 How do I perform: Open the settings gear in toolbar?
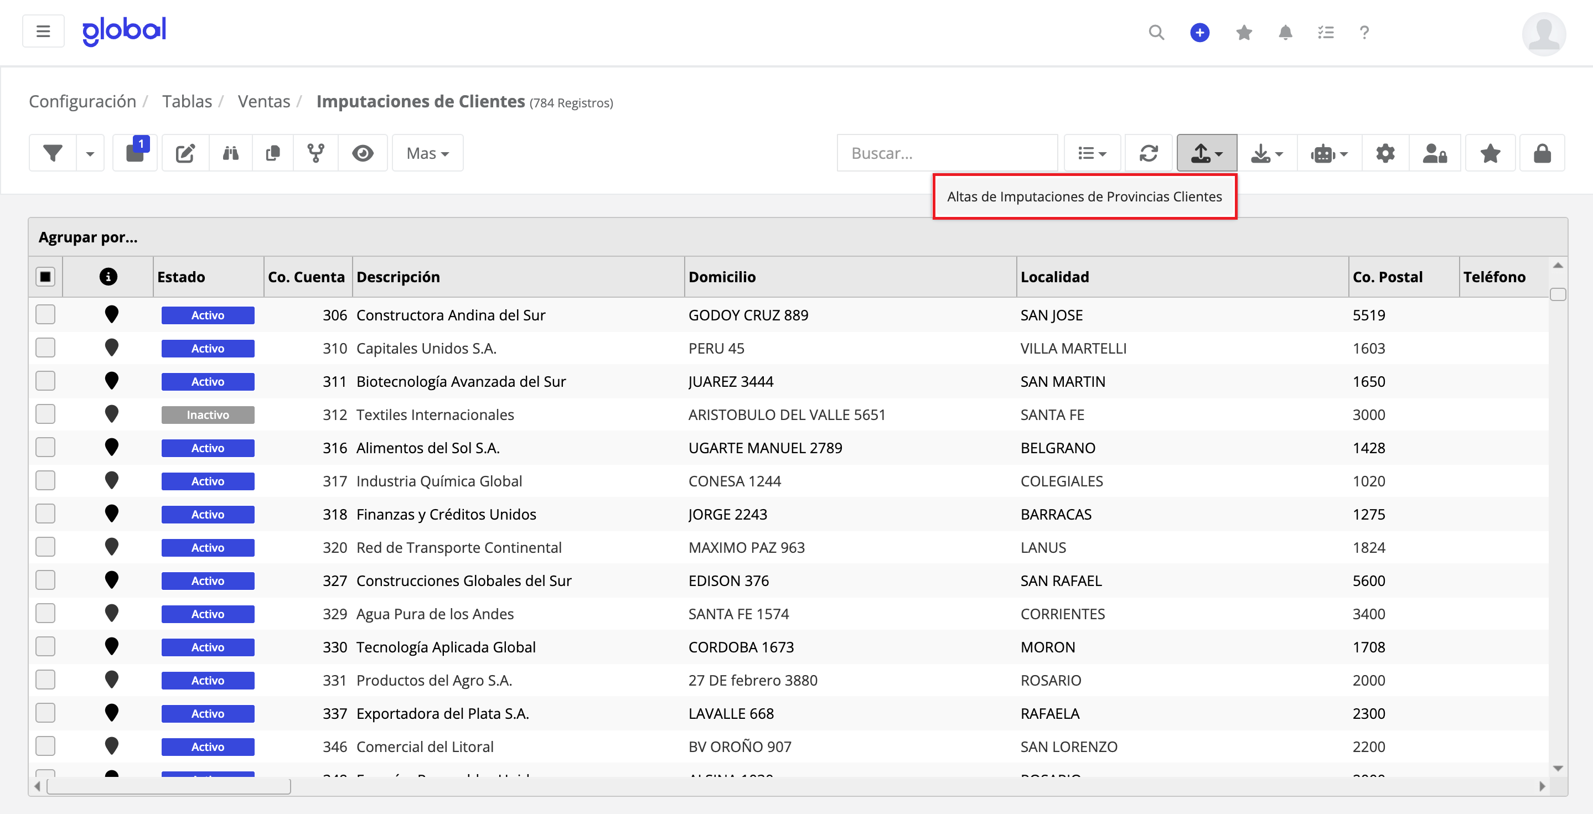click(x=1385, y=153)
